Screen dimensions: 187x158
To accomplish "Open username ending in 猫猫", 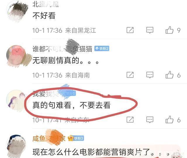I will pyautogui.click(x=62, y=49).
